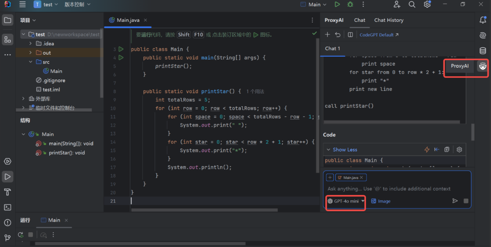Image resolution: width=491 pixels, height=247 pixels.
Task: Close the Main run tab
Action: click(66, 220)
